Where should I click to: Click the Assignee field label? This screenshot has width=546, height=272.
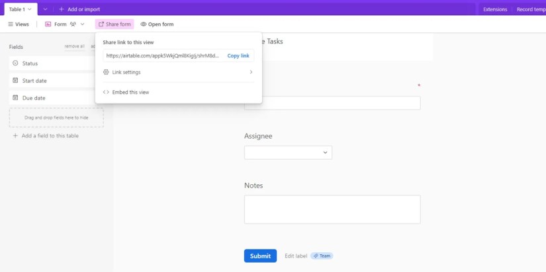pos(258,136)
